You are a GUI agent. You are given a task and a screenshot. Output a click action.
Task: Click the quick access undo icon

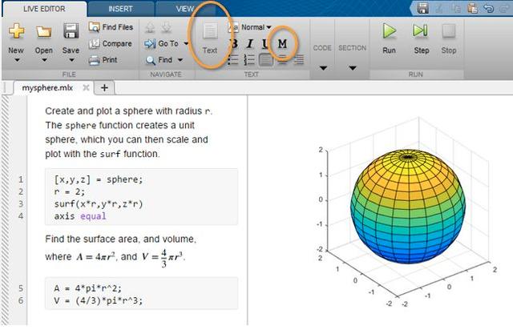click(x=488, y=8)
